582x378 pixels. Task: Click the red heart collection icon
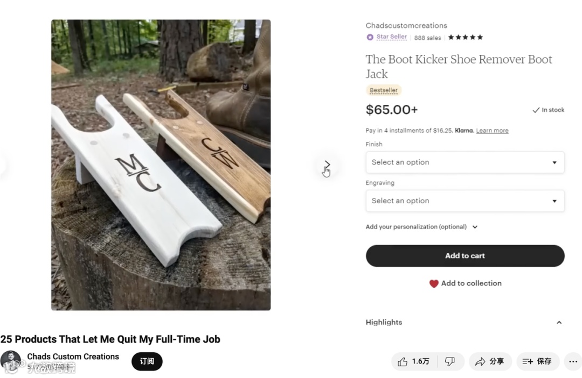(x=434, y=284)
